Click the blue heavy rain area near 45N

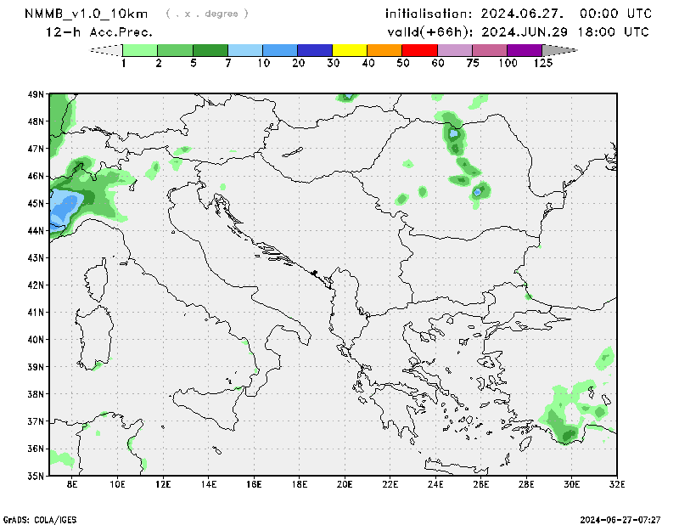point(61,209)
